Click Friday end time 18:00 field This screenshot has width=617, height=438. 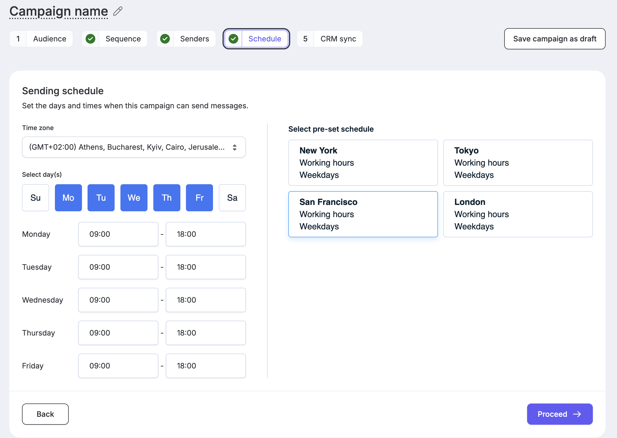206,366
